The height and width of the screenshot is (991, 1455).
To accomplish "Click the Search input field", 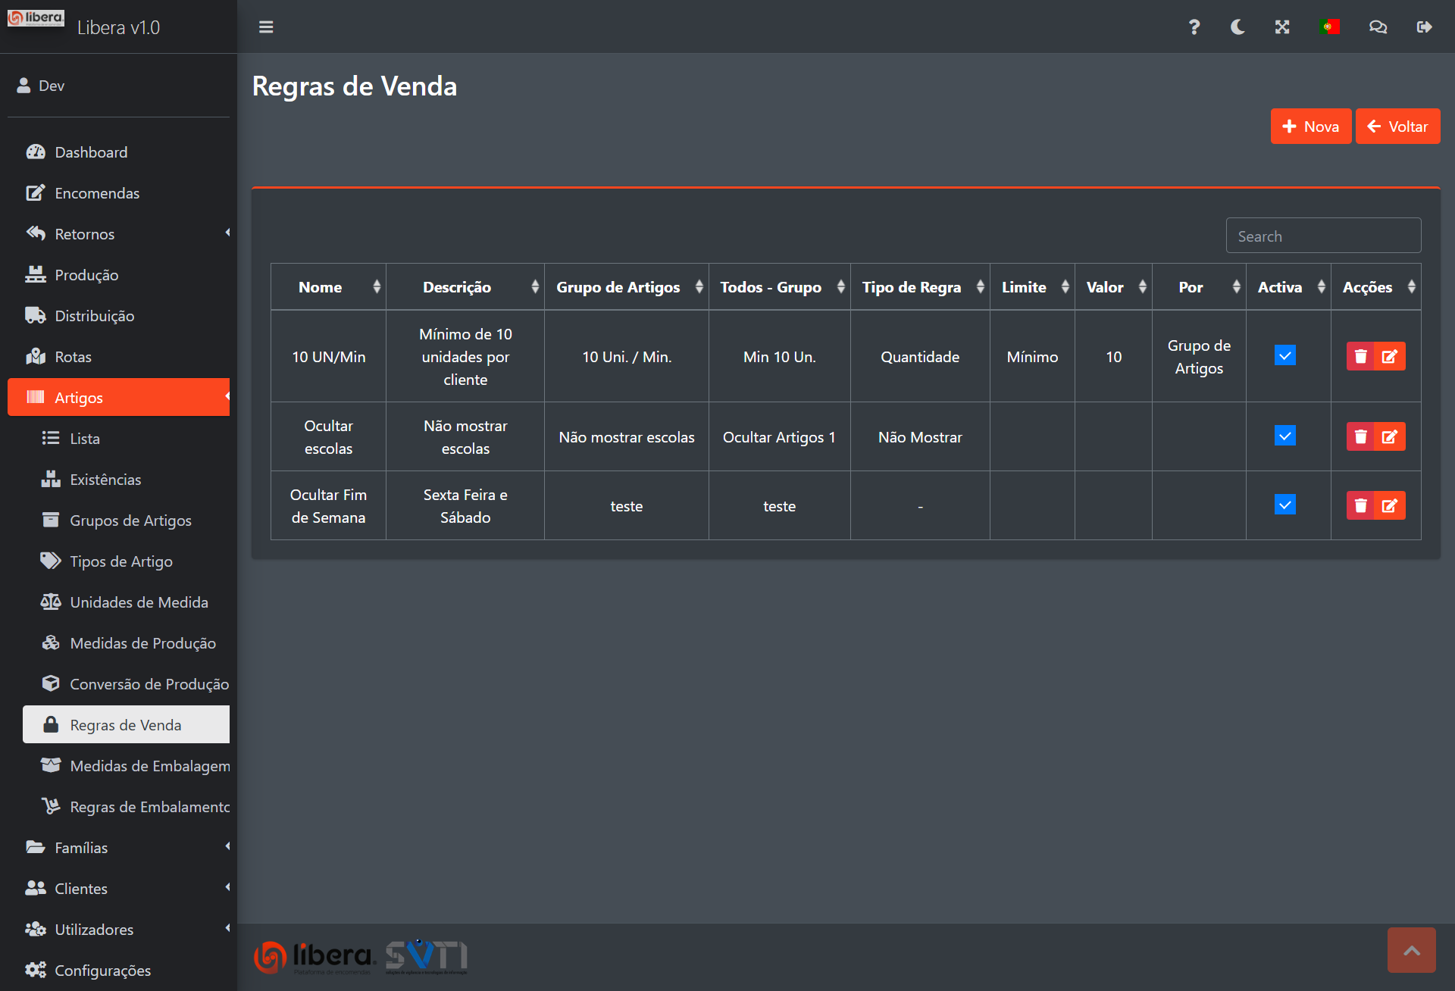I will (1323, 236).
